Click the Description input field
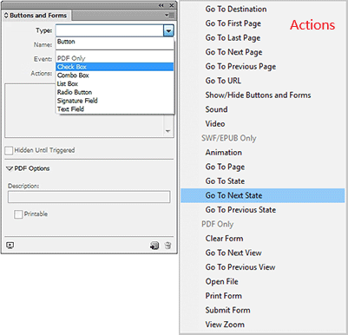This screenshot has width=348, height=335. coord(89,197)
